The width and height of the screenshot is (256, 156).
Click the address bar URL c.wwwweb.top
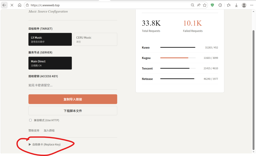pos(45,5)
